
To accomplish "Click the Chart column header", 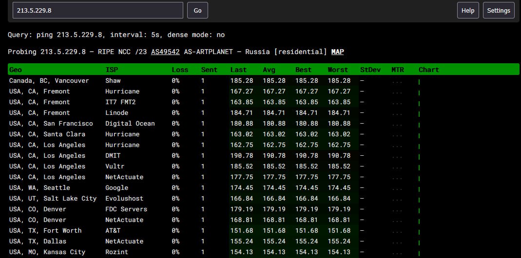I will point(428,70).
